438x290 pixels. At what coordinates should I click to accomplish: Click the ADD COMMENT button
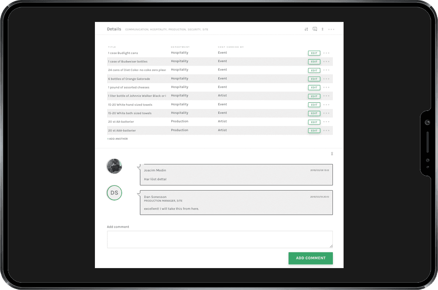pos(310,258)
